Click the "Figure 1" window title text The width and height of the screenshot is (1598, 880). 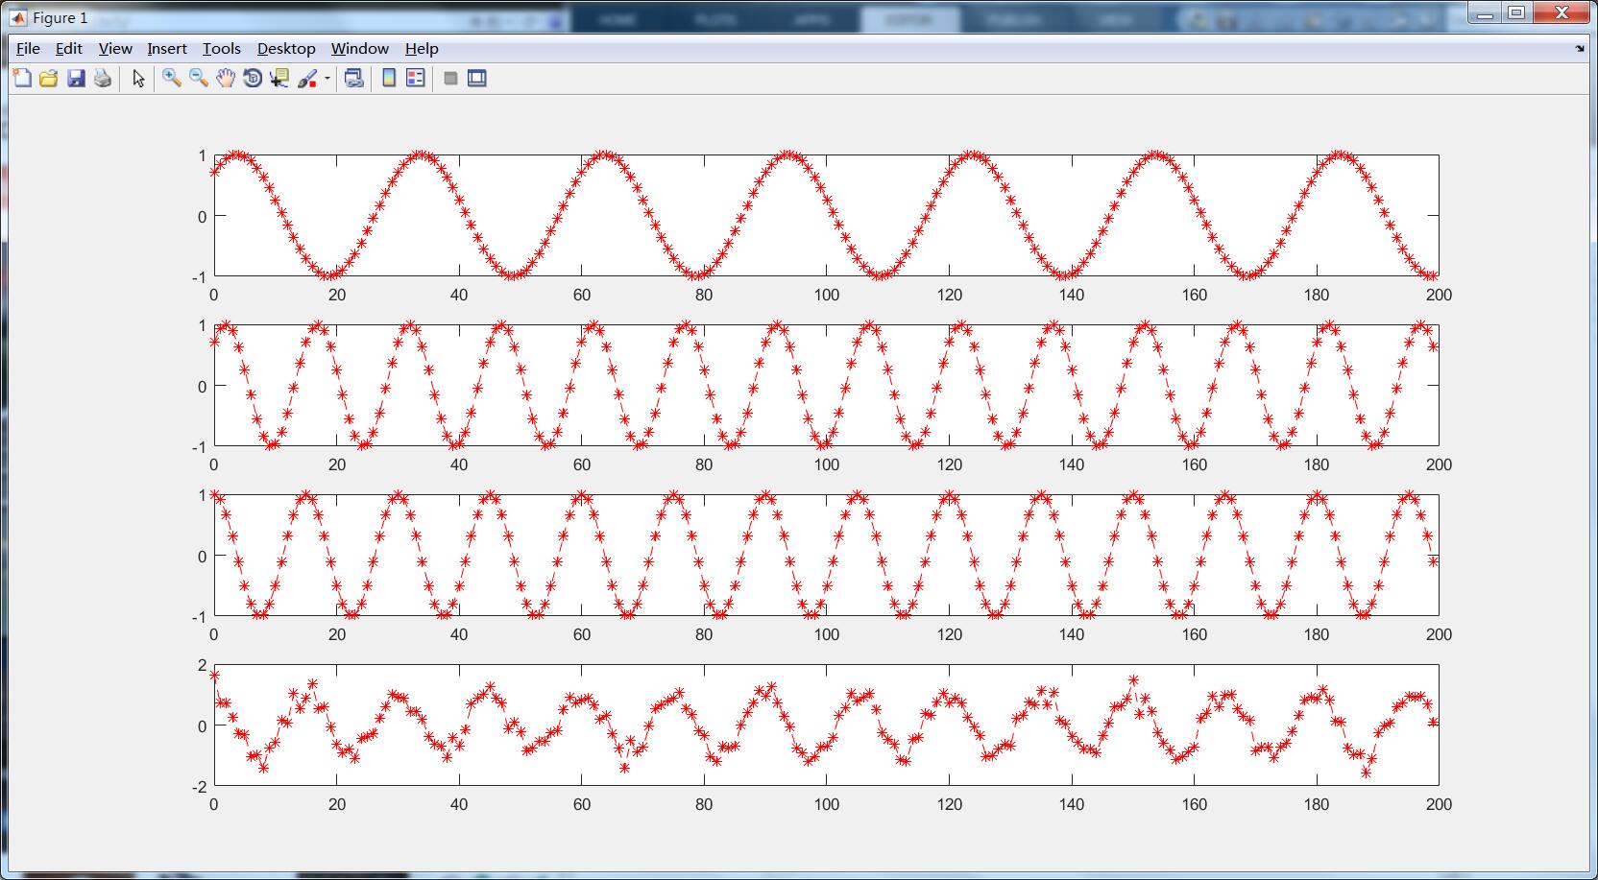pos(60,17)
